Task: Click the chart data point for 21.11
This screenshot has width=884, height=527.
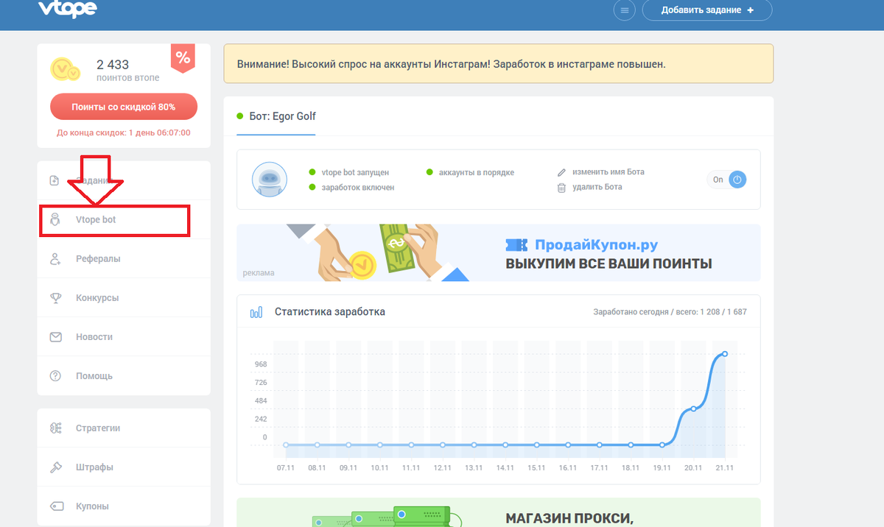Action: coord(726,354)
